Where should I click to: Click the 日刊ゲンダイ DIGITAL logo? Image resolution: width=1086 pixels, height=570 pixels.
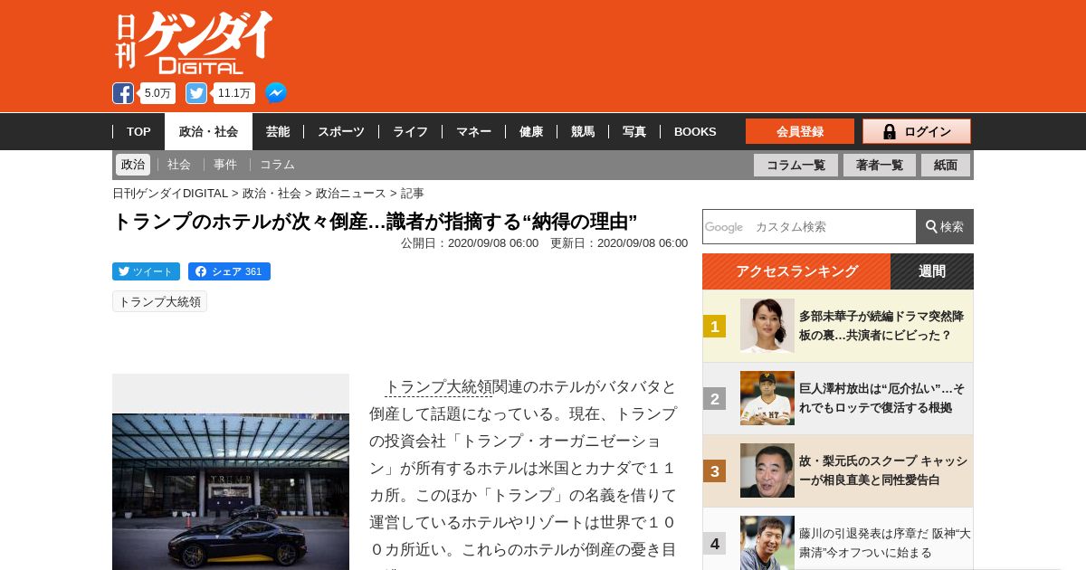(x=194, y=43)
